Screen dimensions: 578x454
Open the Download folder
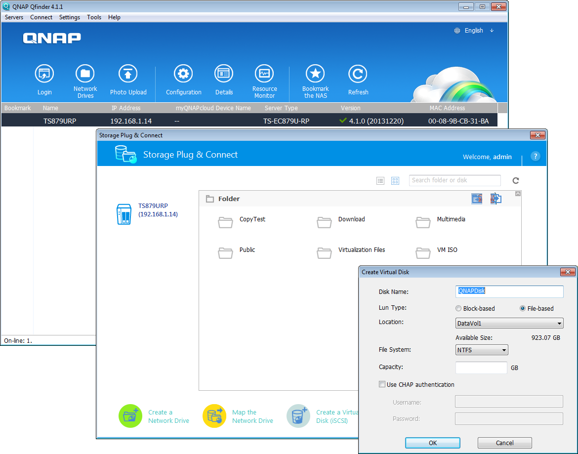coord(324,222)
